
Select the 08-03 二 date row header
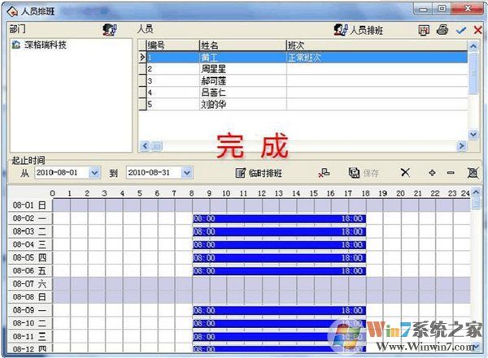(29, 231)
